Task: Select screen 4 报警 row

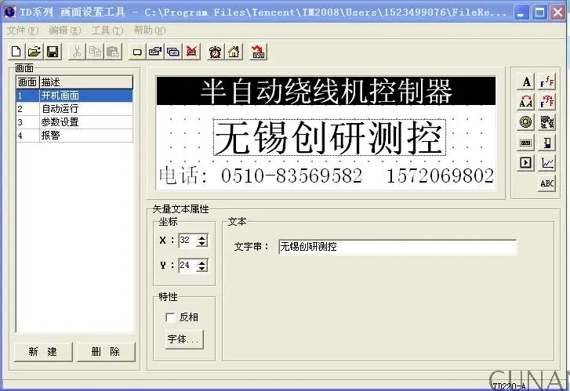Action: pyautogui.click(x=74, y=136)
